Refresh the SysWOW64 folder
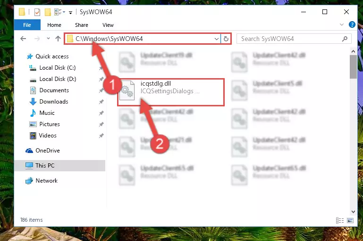The height and width of the screenshot is (241, 363). tap(226, 39)
